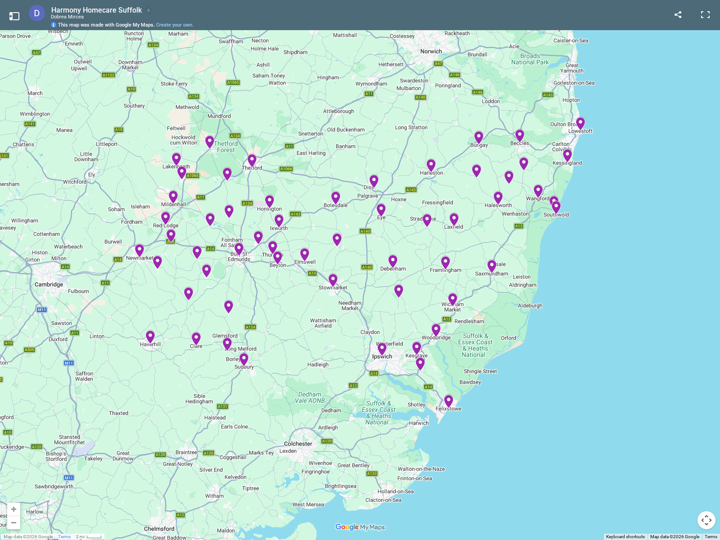This screenshot has width=720, height=540.
Task: Select the Beyton map pin
Action: (278, 257)
